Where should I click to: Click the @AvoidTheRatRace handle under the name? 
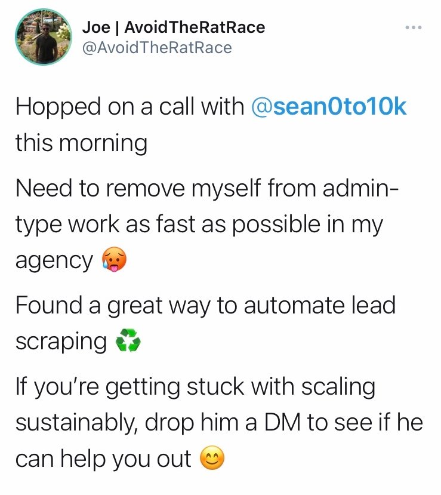(x=157, y=48)
